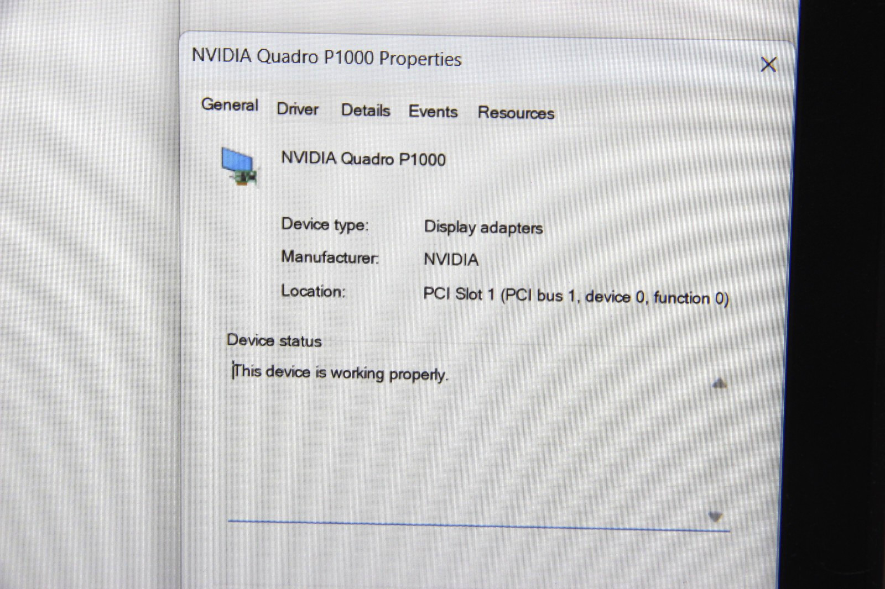The height and width of the screenshot is (589, 885).
Task: Click the 'Device status' group label
Action: pos(274,340)
